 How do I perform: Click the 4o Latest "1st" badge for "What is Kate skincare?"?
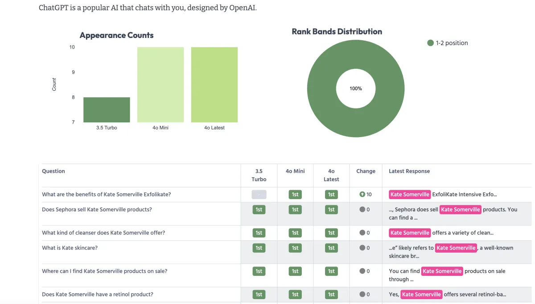point(331,248)
